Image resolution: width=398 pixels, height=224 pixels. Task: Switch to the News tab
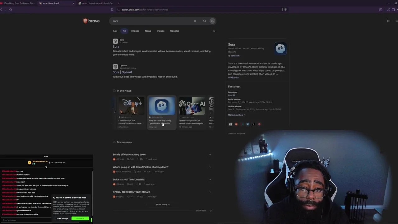pyautogui.click(x=148, y=31)
